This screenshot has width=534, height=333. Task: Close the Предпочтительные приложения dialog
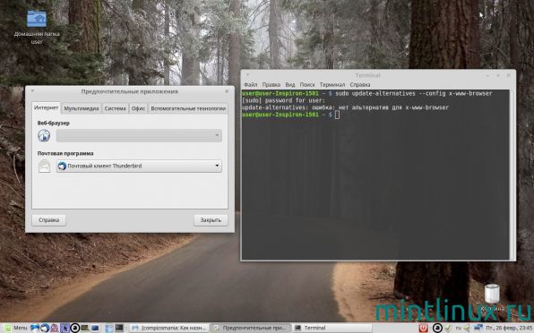coord(227,91)
